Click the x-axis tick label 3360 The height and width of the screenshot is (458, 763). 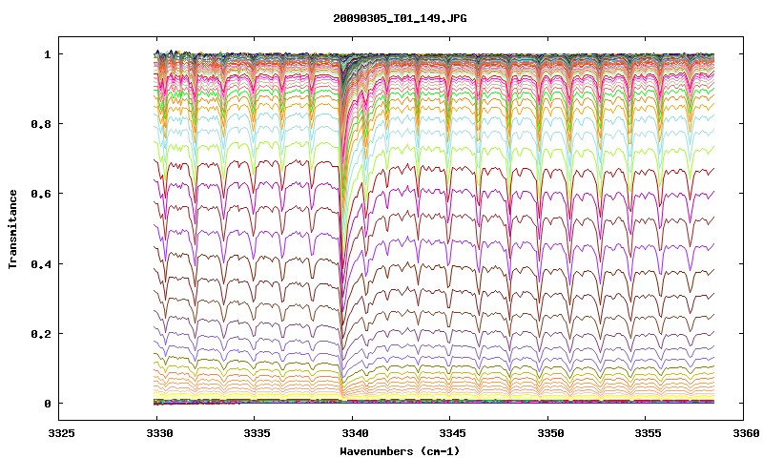pyautogui.click(x=746, y=433)
